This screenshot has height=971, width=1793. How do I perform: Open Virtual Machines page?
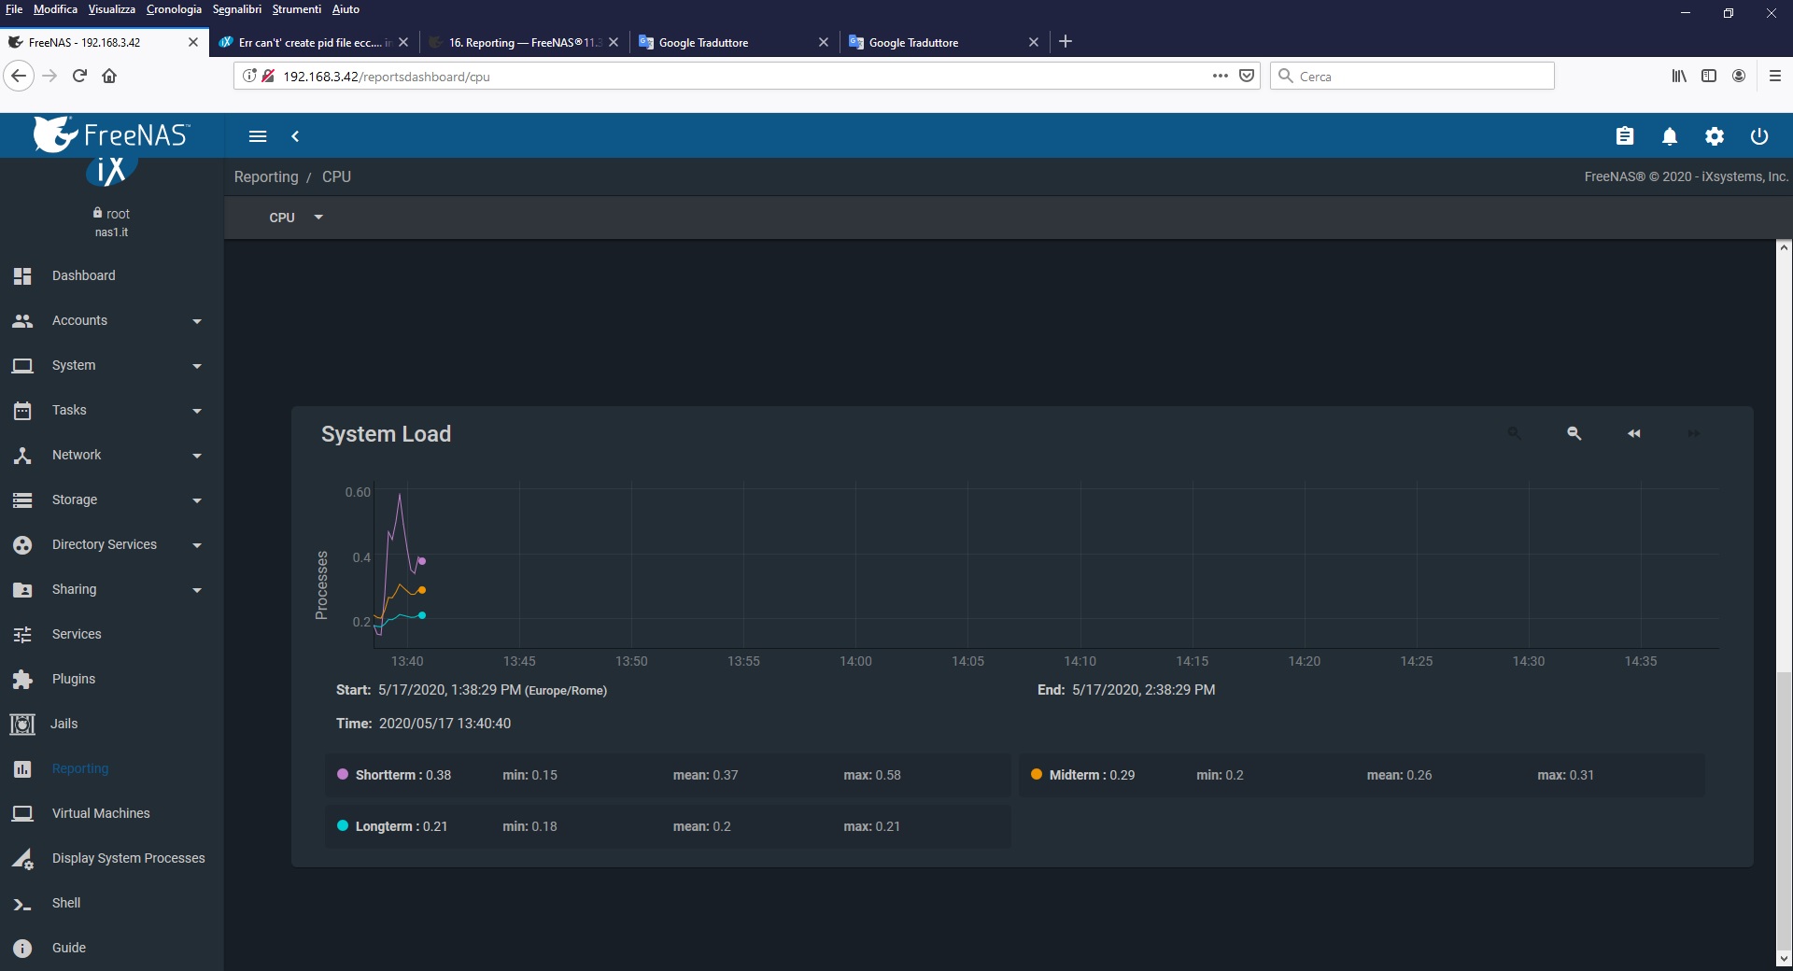pyautogui.click(x=101, y=813)
